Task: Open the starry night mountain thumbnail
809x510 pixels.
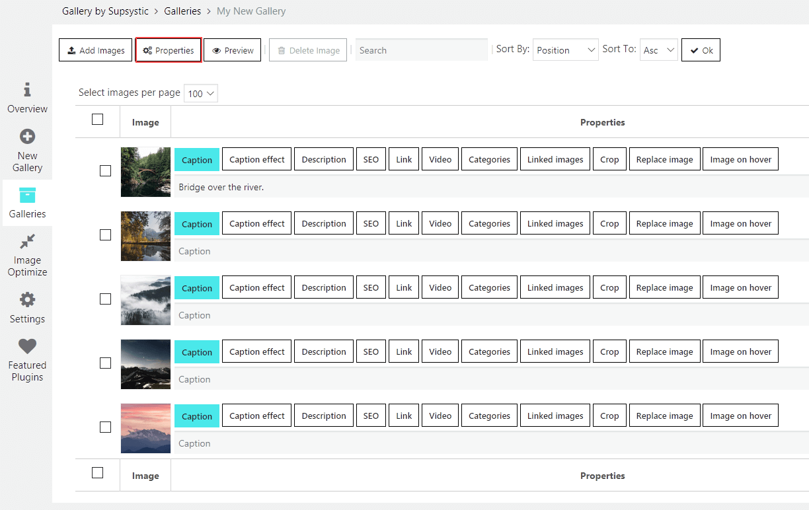Action: (x=145, y=364)
